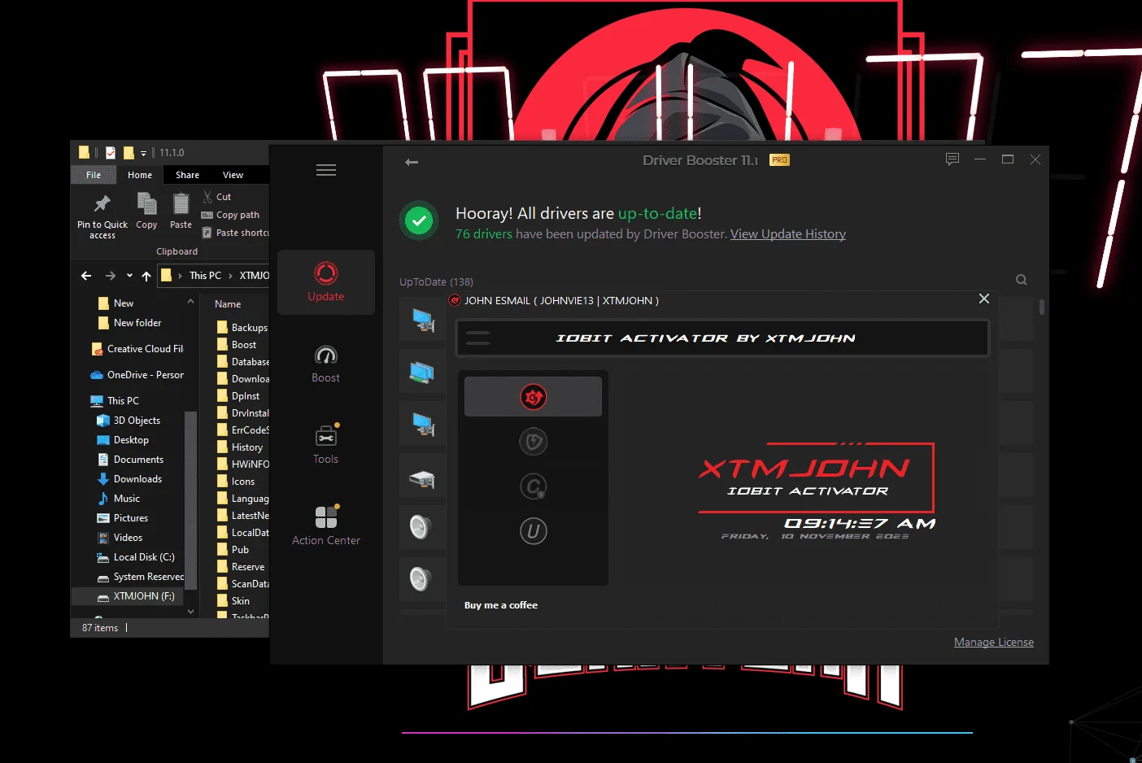Image resolution: width=1142 pixels, height=763 pixels.
Task: Click scroll-down arrow of navigation pane
Action: 191,611
